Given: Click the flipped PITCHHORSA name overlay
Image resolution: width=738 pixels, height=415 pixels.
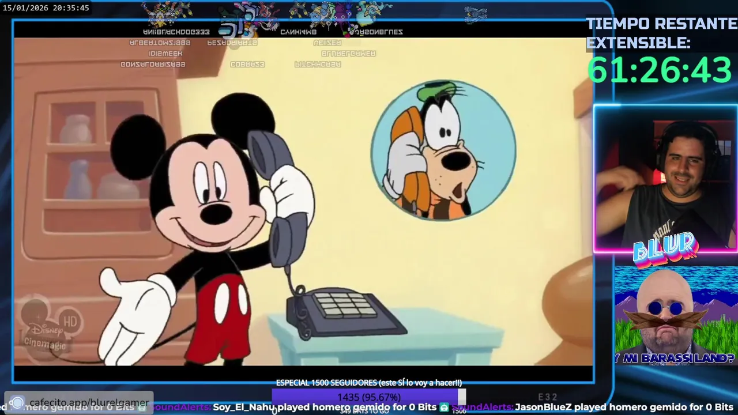Looking at the screenshot, I should click(318, 65).
